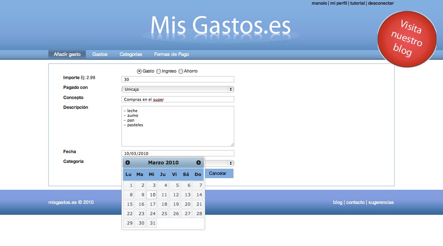Go to next month in the calendar
The height and width of the screenshot is (246, 443).
(198, 163)
